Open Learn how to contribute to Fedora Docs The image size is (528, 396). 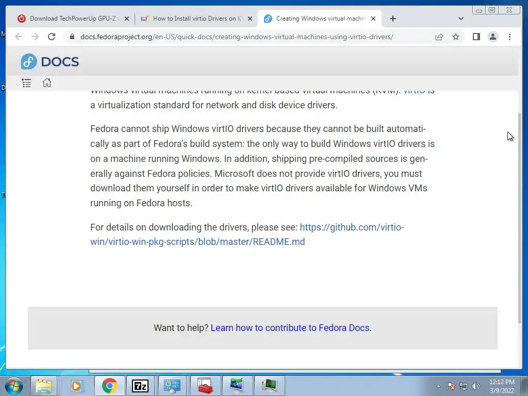(291, 327)
